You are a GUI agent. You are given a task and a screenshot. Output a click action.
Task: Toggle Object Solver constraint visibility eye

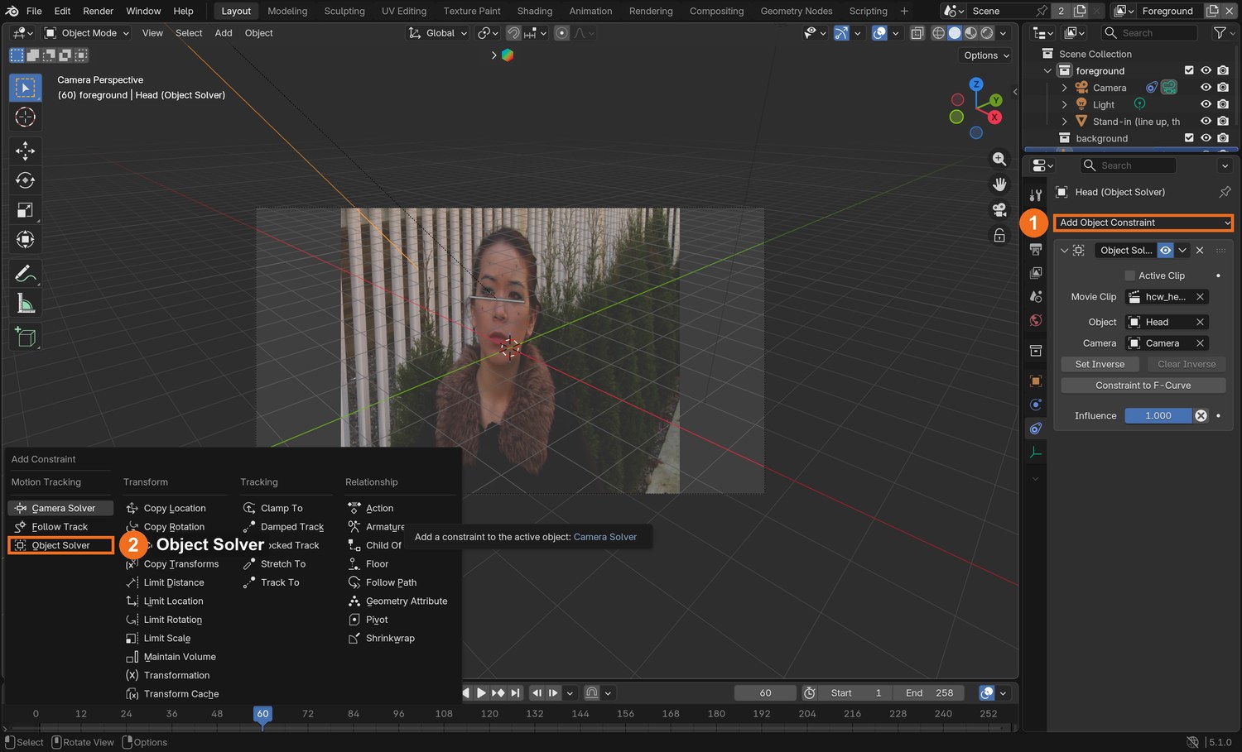(1166, 250)
